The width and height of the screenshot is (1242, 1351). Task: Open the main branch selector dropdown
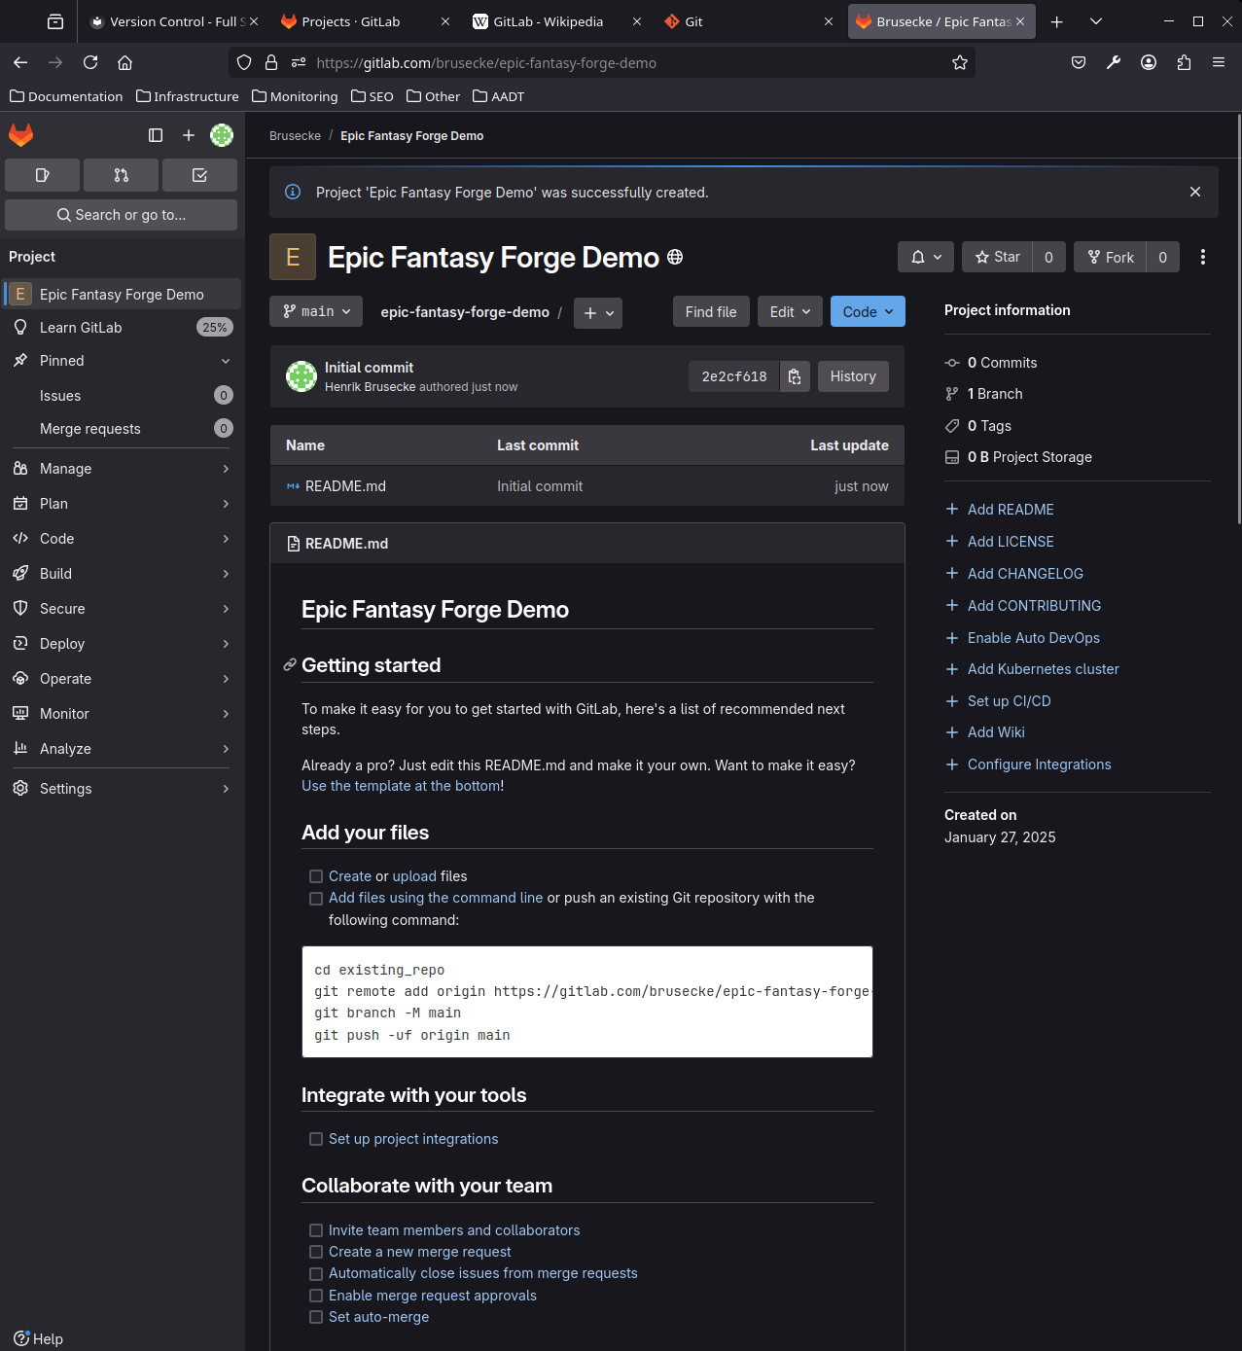click(x=316, y=311)
